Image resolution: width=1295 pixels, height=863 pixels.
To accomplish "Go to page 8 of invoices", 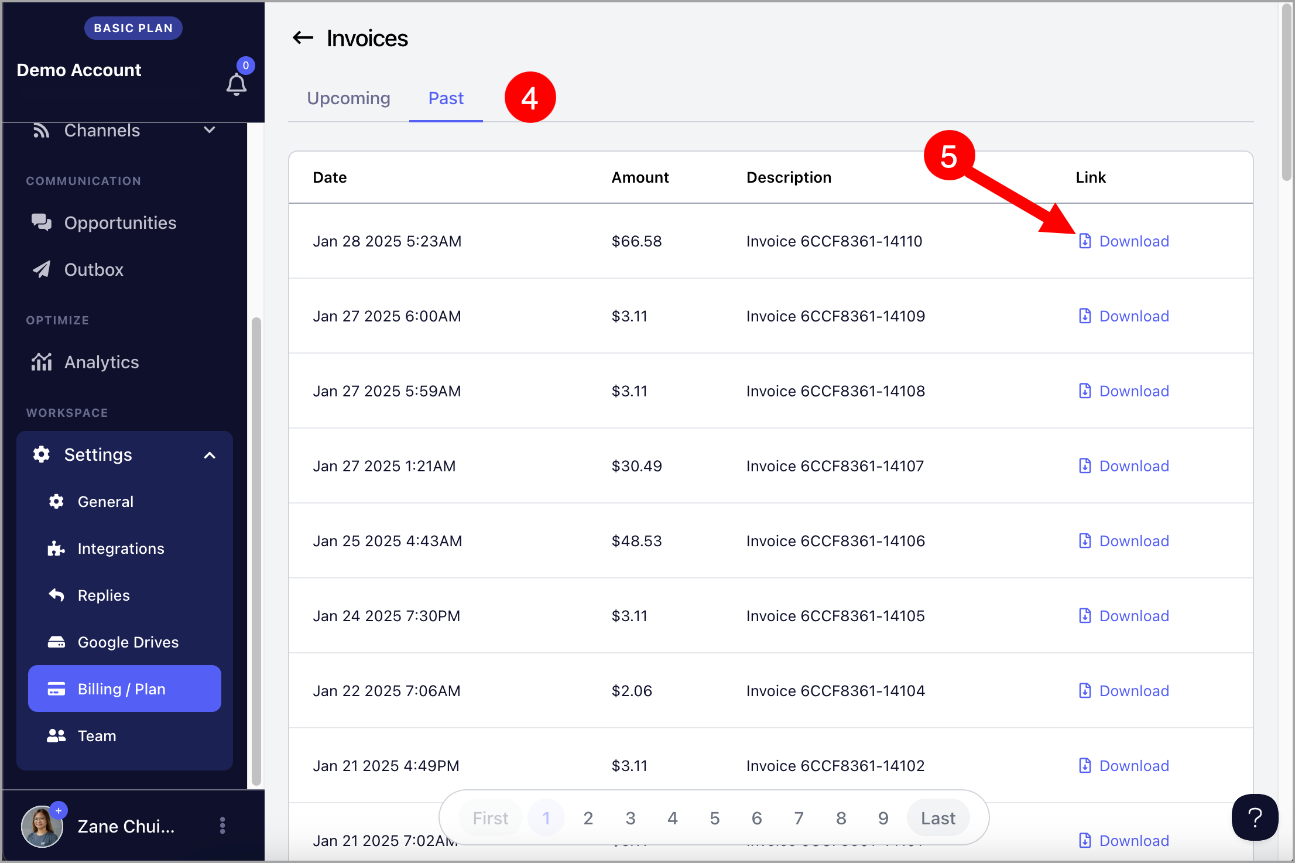I will tap(841, 818).
